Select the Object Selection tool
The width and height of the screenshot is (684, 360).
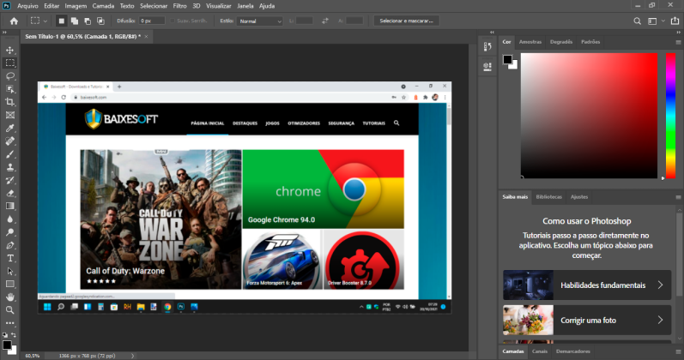point(10,89)
